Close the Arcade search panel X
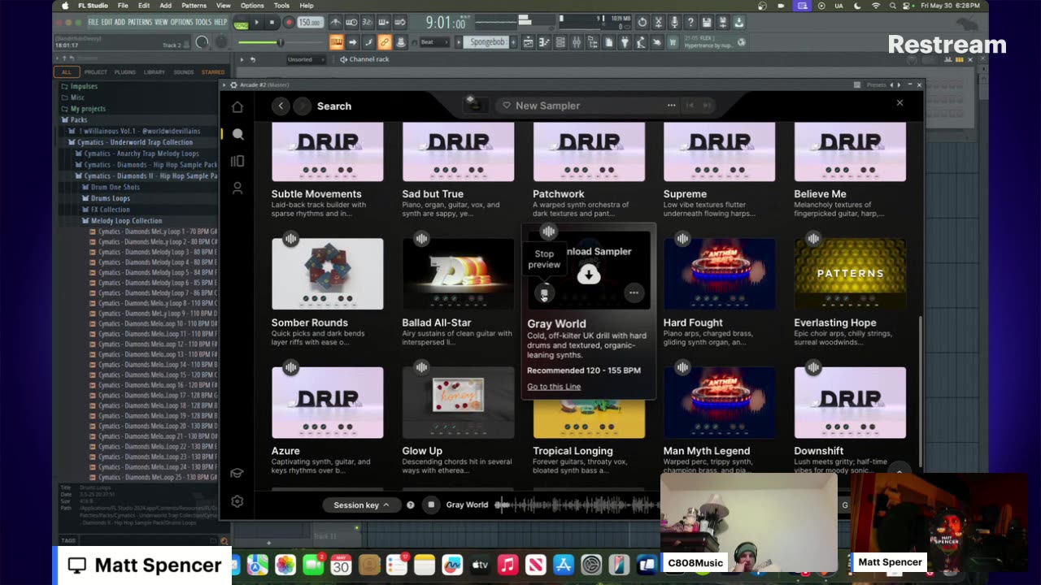This screenshot has height=585, width=1041. 899,103
